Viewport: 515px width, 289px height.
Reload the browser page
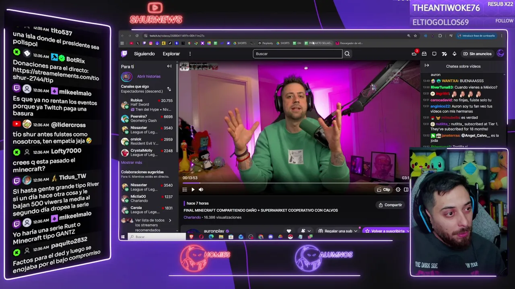point(137,36)
